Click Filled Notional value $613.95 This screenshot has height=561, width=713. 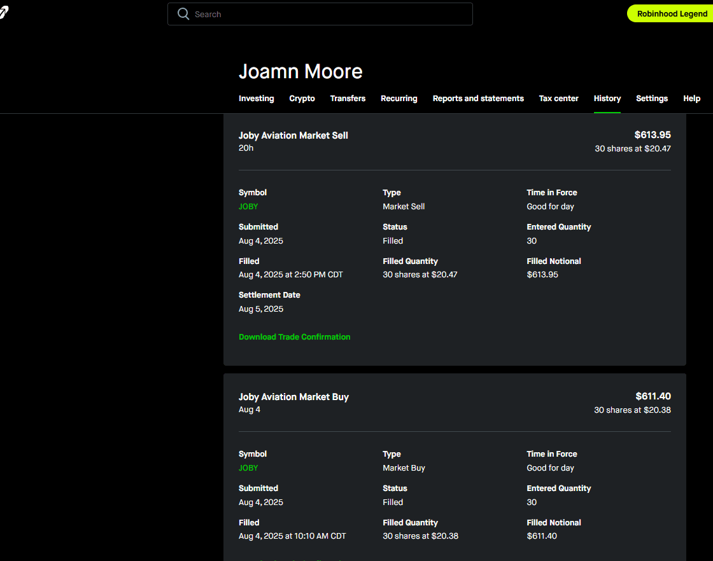click(x=542, y=275)
